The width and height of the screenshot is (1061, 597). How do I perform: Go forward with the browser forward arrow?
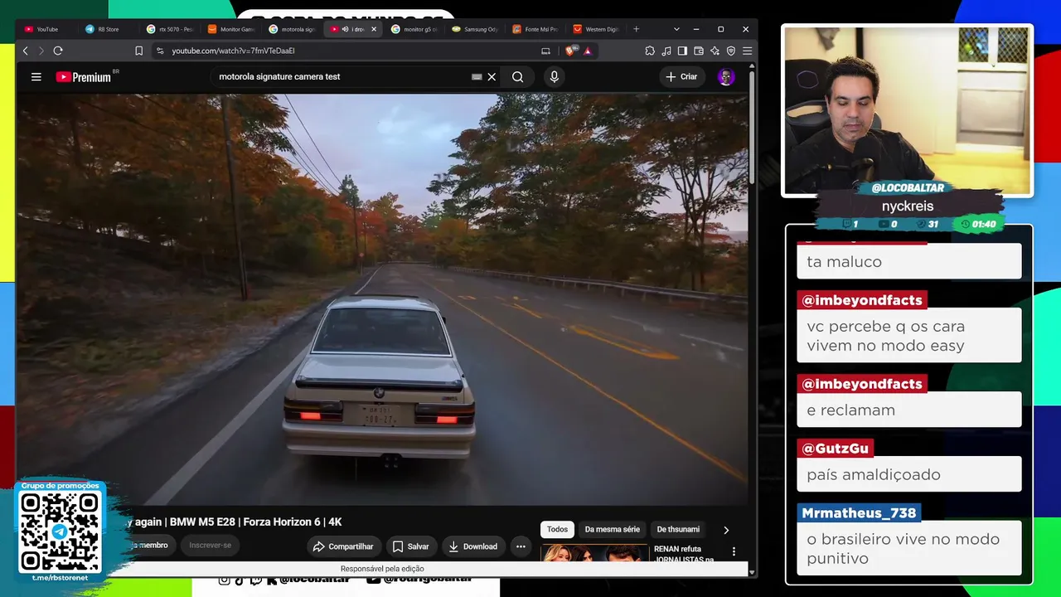(x=41, y=51)
